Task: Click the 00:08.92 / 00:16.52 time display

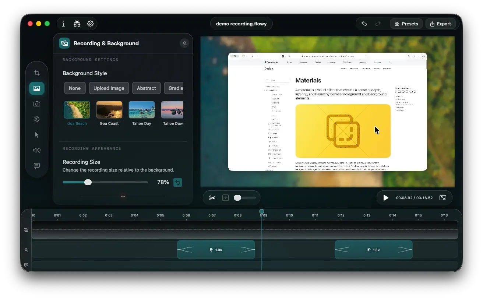Action: pos(414,198)
